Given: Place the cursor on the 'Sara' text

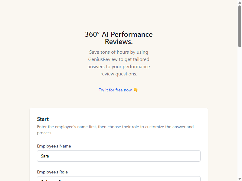Looking at the screenshot, I should tap(45, 156).
